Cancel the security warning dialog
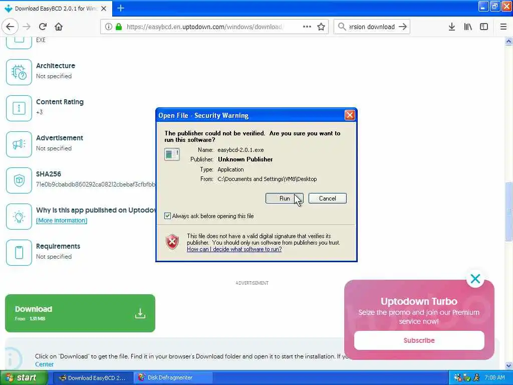513x385 pixels. (x=327, y=199)
